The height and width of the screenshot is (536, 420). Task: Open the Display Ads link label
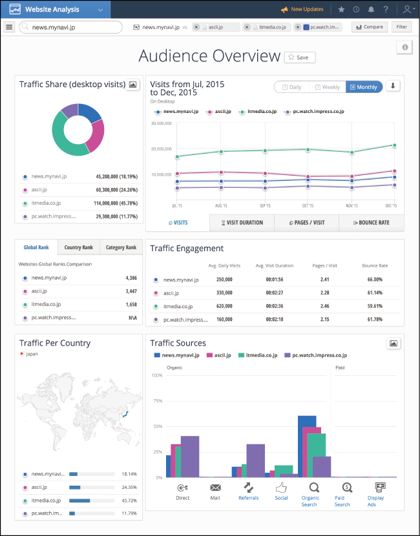click(375, 501)
